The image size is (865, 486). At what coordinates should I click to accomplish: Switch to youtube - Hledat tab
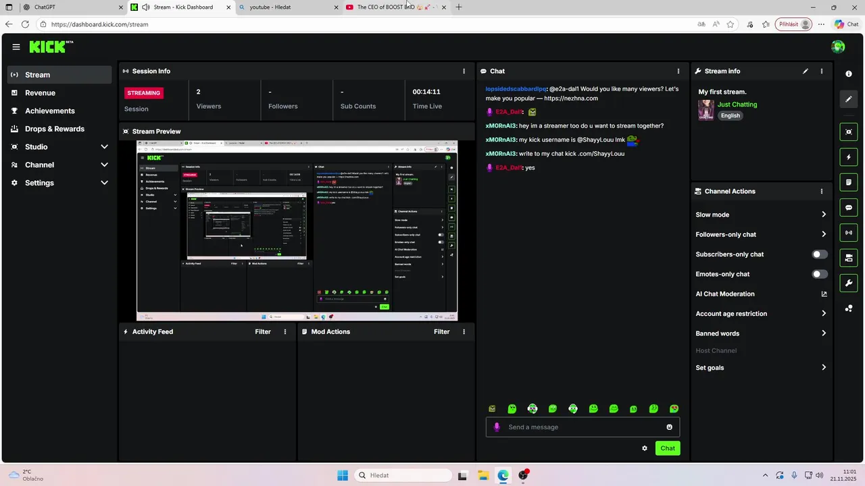287,7
